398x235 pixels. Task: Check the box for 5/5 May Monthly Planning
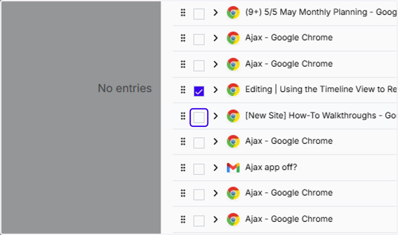(x=199, y=14)
